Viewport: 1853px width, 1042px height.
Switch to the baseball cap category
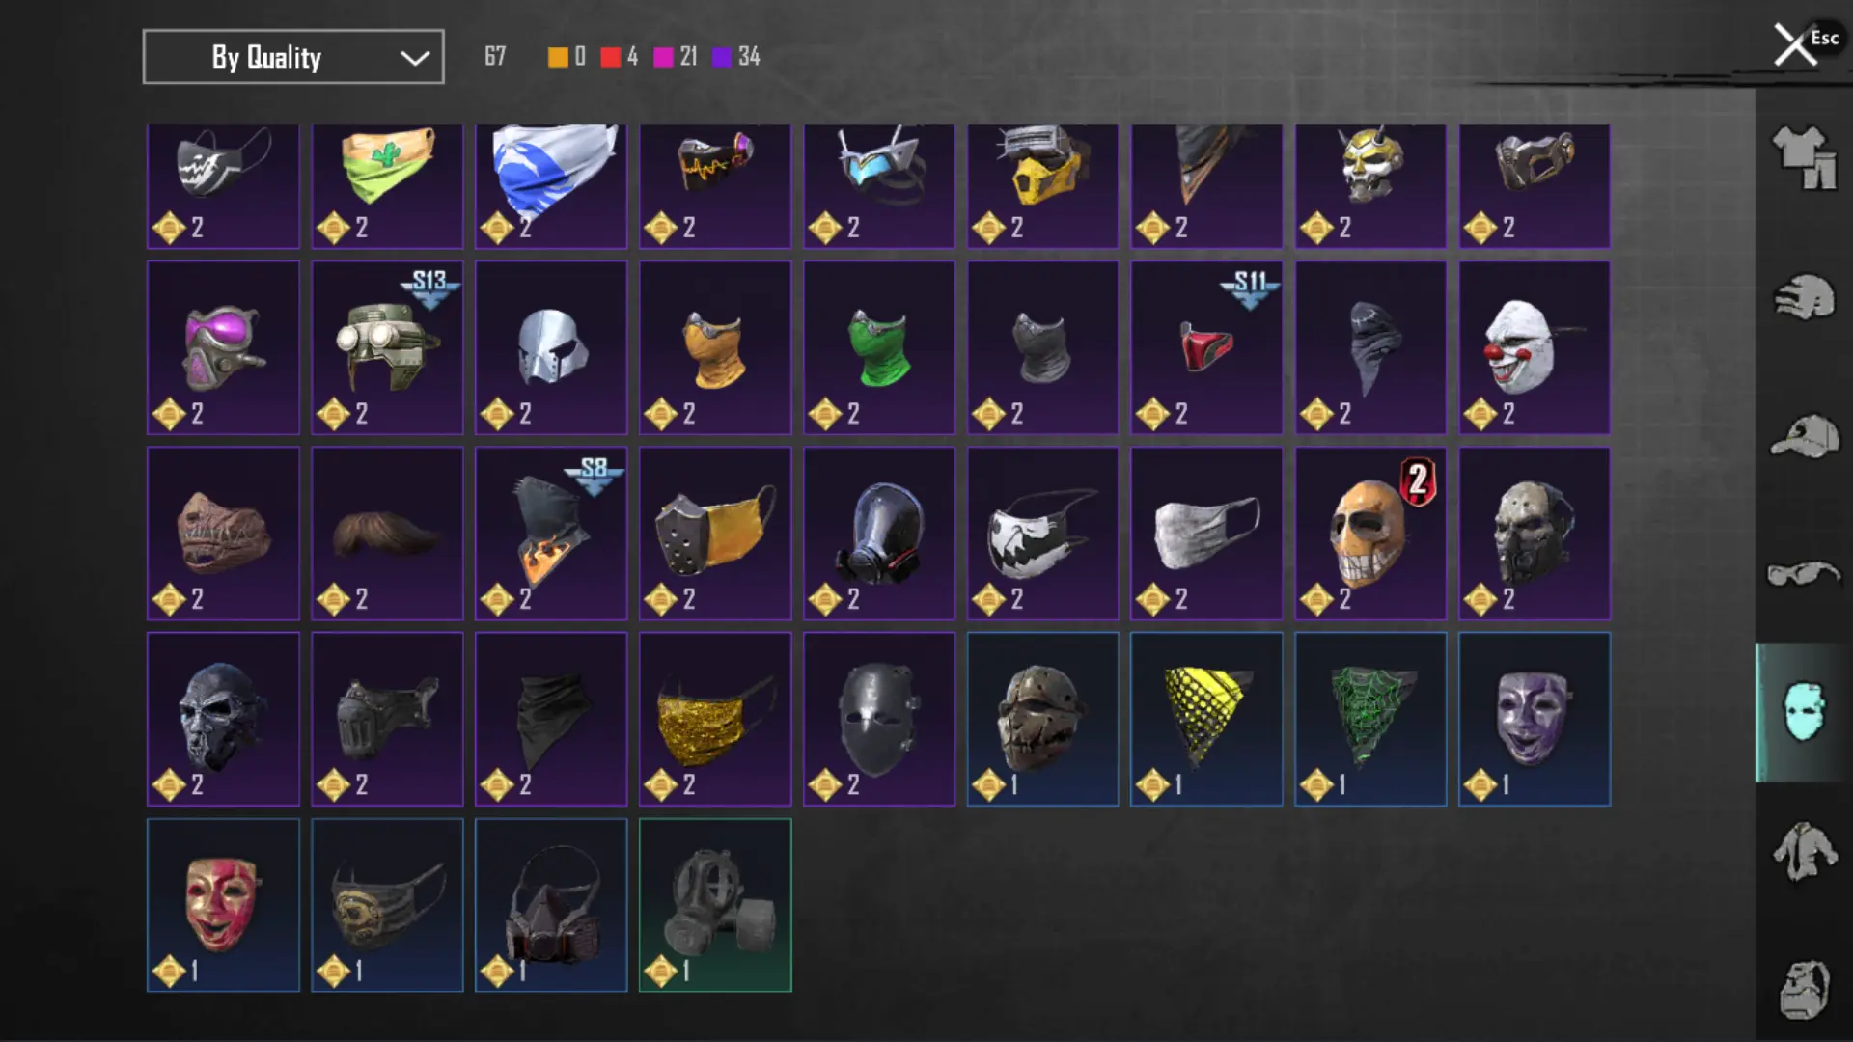(x=1804, y=436)
